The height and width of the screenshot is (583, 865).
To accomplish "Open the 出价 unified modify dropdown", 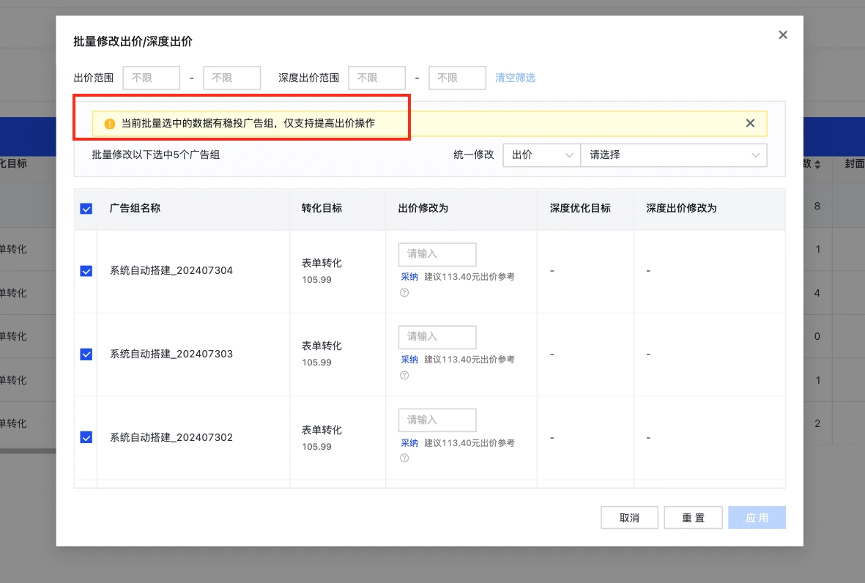I will click(x=541, y=155).
